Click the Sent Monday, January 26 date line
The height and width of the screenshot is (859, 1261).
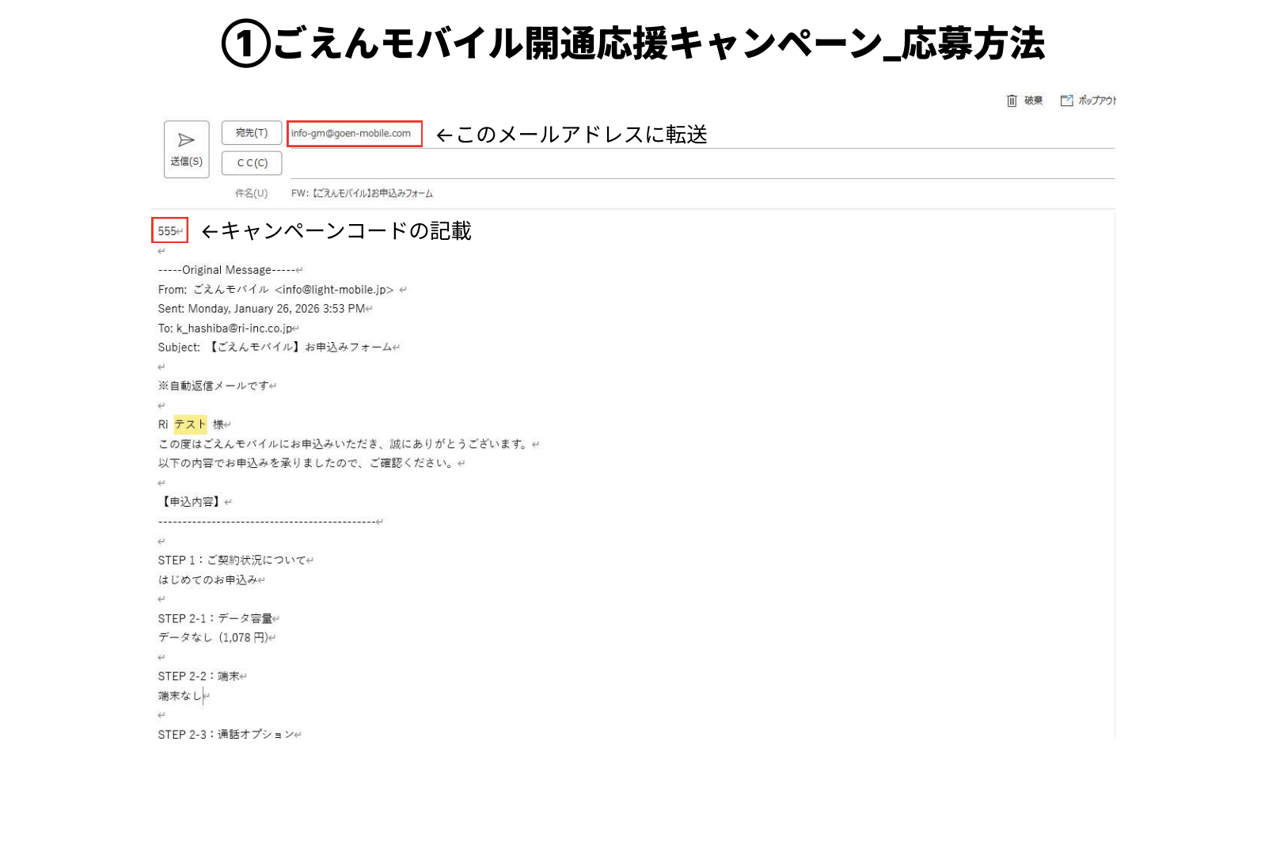point(261,309)
